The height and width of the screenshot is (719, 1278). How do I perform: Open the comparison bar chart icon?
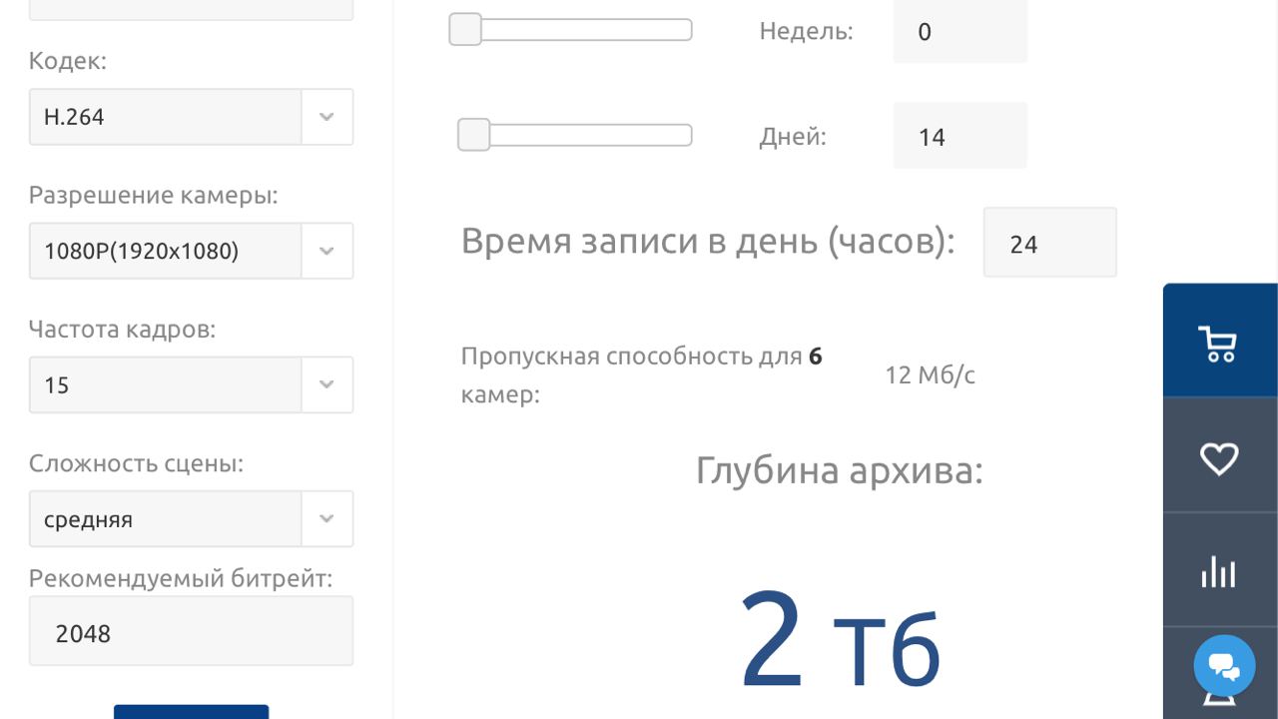tap(1219, 572)
